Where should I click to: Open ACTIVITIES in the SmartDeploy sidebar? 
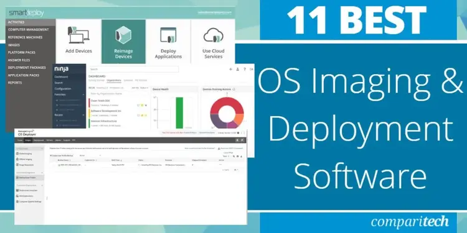click(x=16, y=22)
